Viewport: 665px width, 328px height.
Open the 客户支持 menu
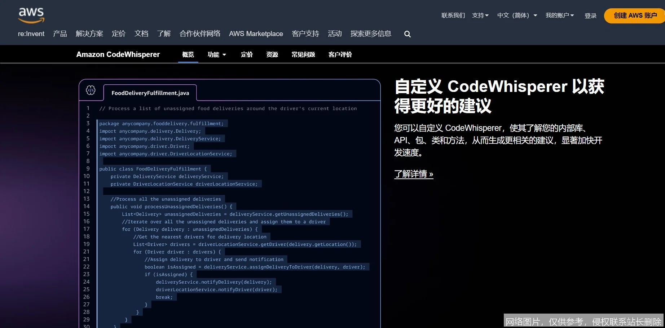[305, 34]
